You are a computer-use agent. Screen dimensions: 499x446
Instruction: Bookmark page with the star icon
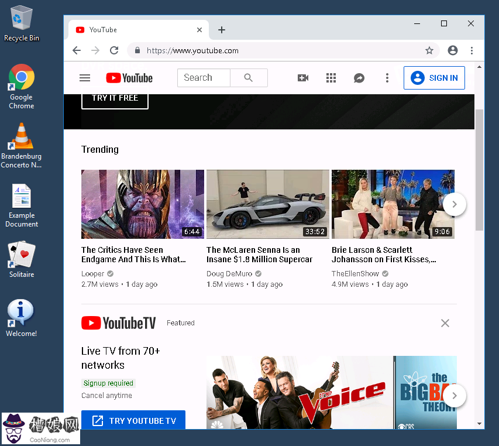coord(429,50)
